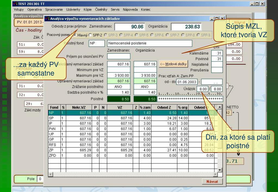278x192 pixels.
Task: Select the GP row in fund table
Action: pos(133,139)
